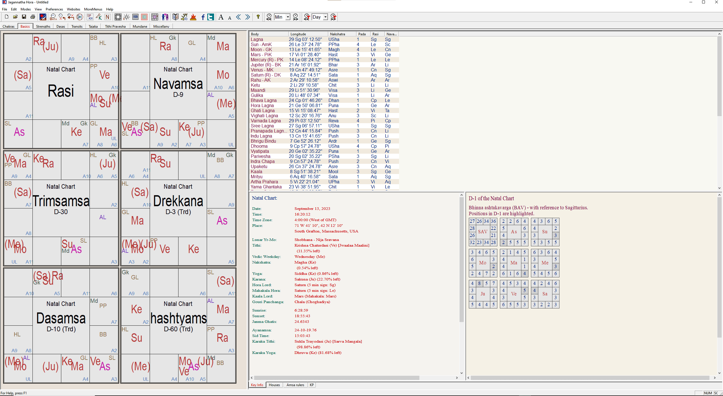Click the large A increase font icon
723x396 pixels.
pos(221,17)
